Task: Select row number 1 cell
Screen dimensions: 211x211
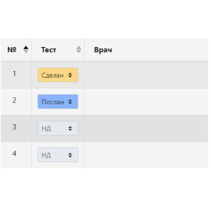Action: pyautogui.click(x=16, y=75)
